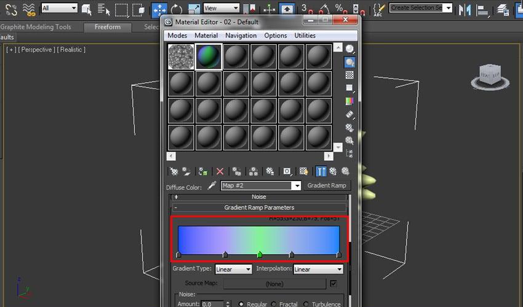The width and height of the screenshot is (523, 307).
Task: Click the Go to Parent icon
Action: tap(333, 171)
